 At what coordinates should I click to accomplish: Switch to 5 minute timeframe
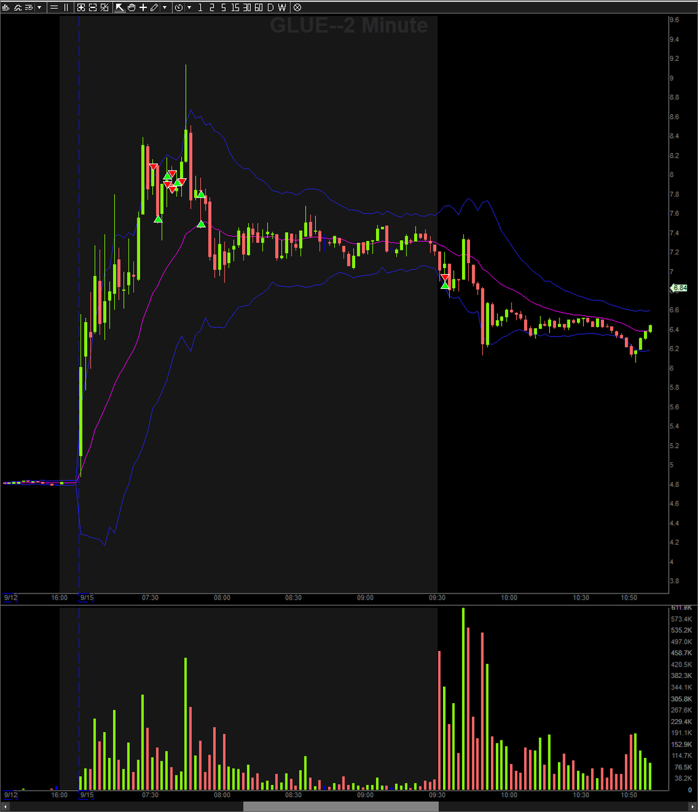tap(223, 7)
